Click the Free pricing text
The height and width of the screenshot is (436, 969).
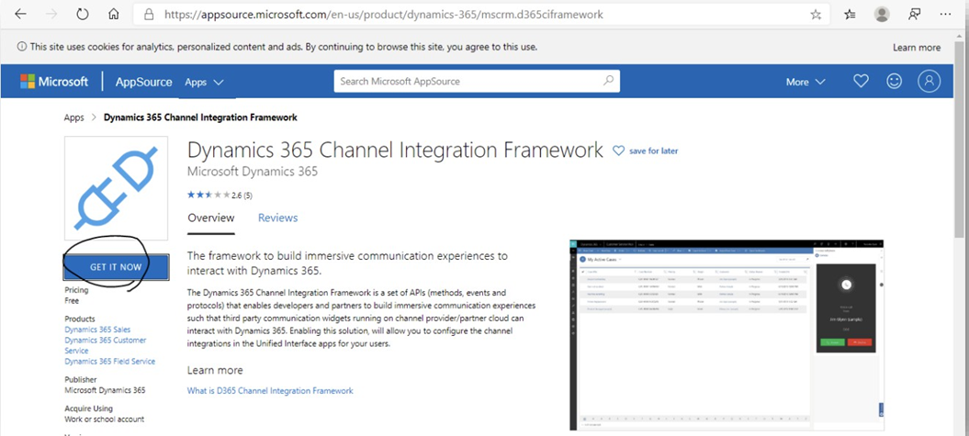click(x=72, y=301)
